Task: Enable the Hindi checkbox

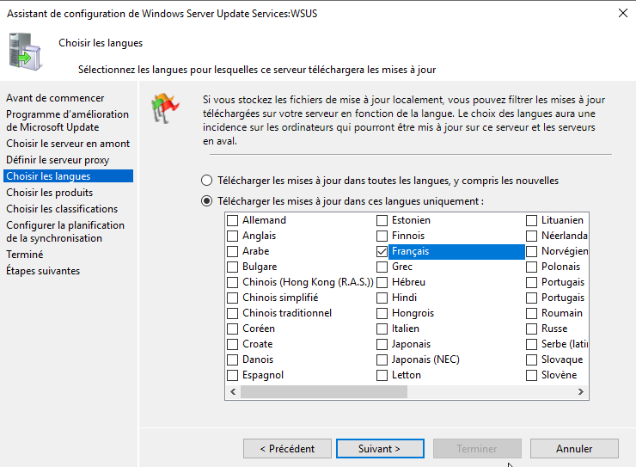Action: 382,298
